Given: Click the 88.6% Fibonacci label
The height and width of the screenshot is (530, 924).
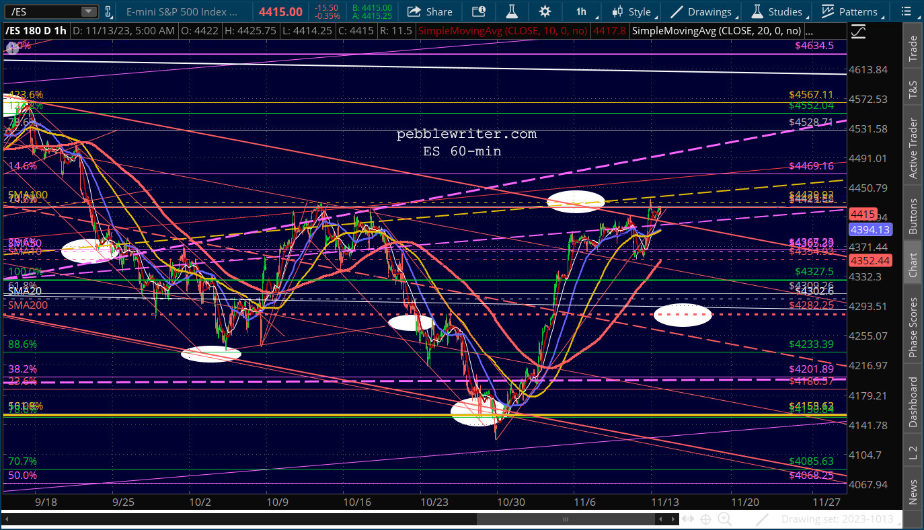Looking at the screenshot, I should coord(22,344).
